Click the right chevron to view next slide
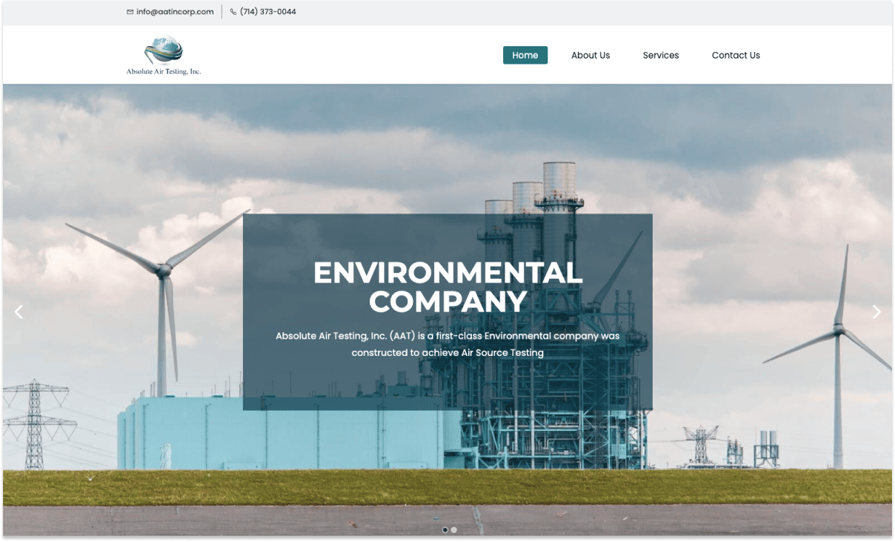The image size is (895, 542). [x=876, y=311]
